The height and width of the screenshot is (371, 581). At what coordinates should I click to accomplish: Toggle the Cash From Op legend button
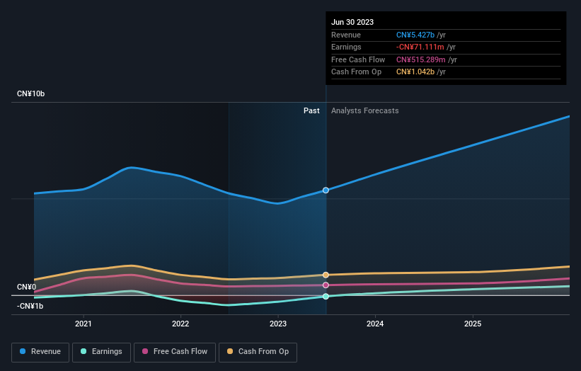258,352
